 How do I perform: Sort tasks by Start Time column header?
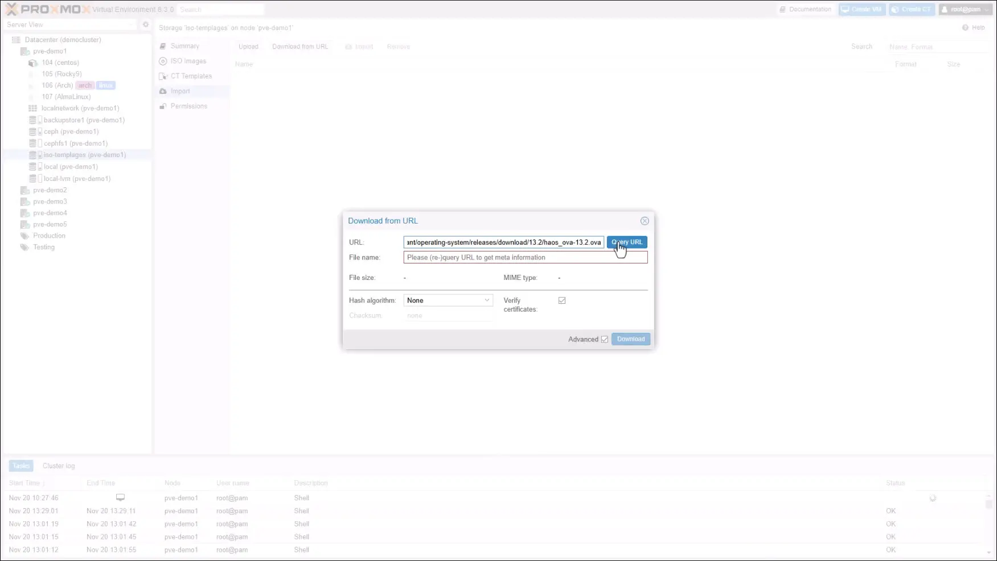pos(44,483)
